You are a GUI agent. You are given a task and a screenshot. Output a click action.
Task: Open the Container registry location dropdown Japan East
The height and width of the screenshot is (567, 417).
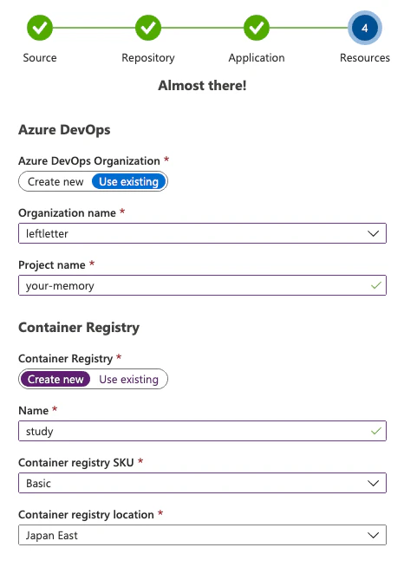202,535
